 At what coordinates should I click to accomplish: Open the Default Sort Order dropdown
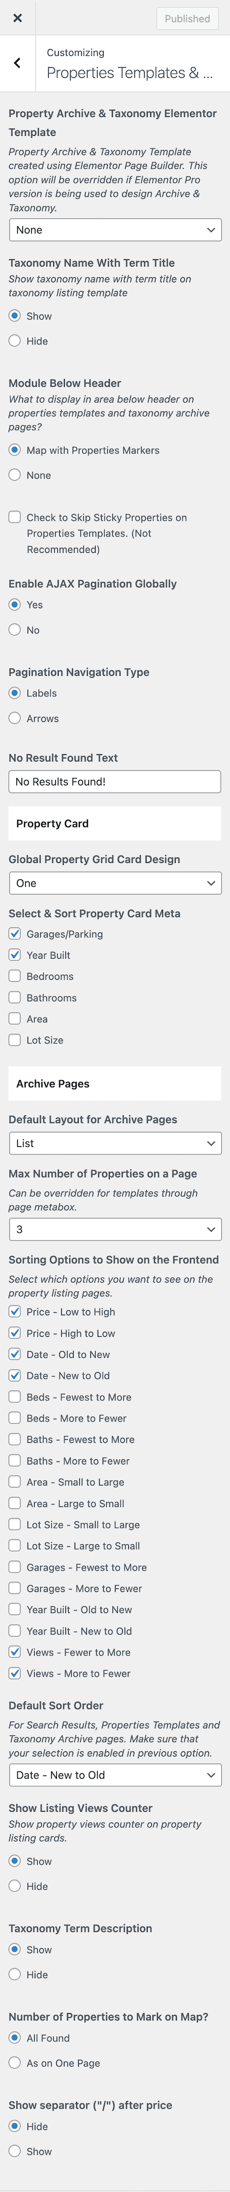point(114,1775)
